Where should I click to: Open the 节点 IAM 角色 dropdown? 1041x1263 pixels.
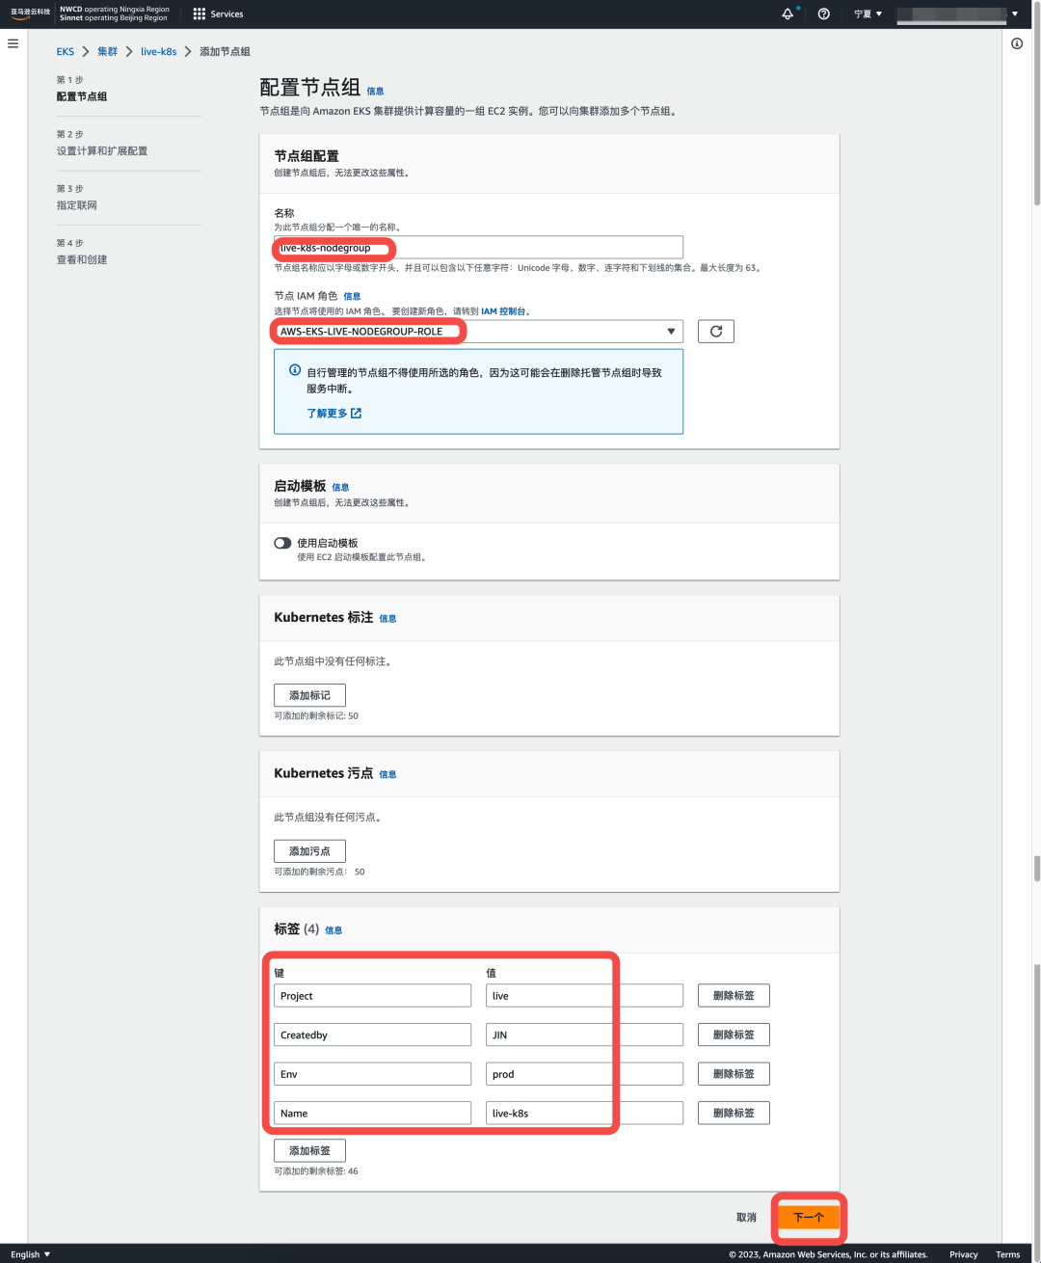point(478,332)
